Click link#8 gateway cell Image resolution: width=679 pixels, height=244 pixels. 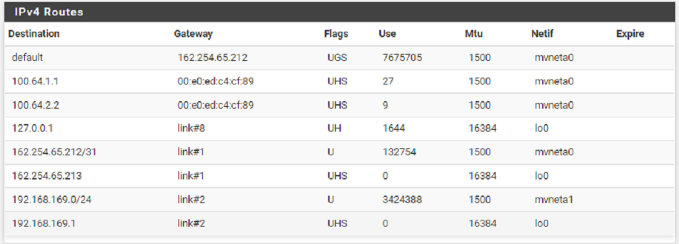(191, 129)
